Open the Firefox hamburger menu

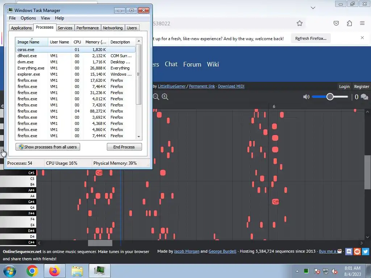(362, 23)
